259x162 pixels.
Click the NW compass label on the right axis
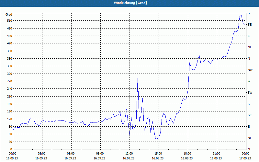pyautogui.click(x=250, y=70)
